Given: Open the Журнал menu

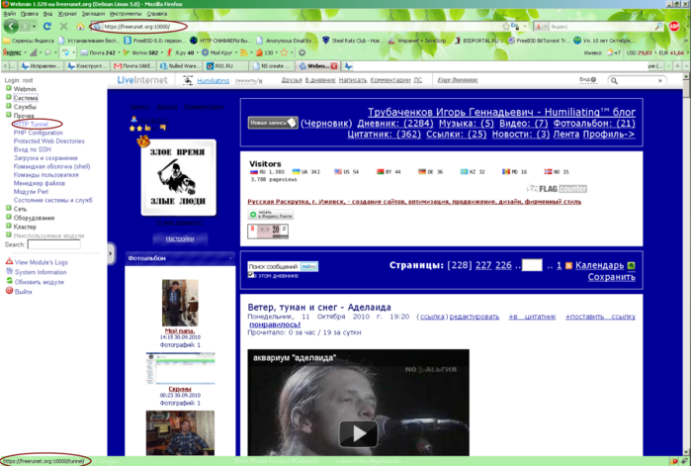Looking at the screenshot, I should click(67, 14).
